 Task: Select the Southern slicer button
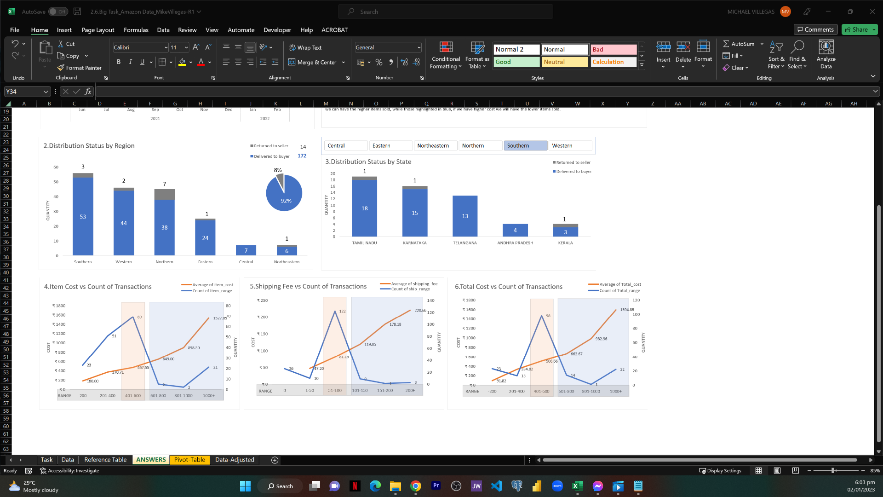(x=525, y=145)
